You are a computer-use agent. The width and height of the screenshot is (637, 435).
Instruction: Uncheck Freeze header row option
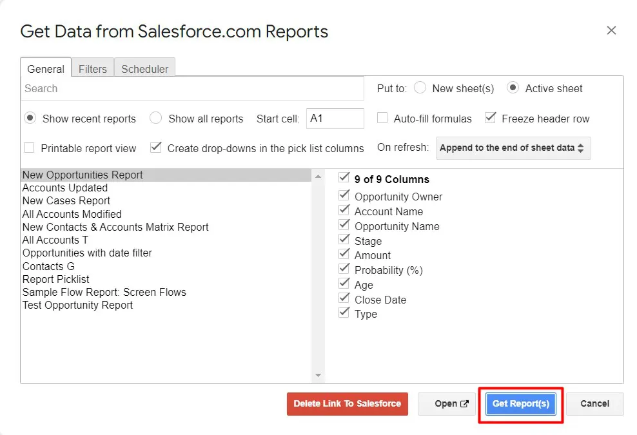491,118
